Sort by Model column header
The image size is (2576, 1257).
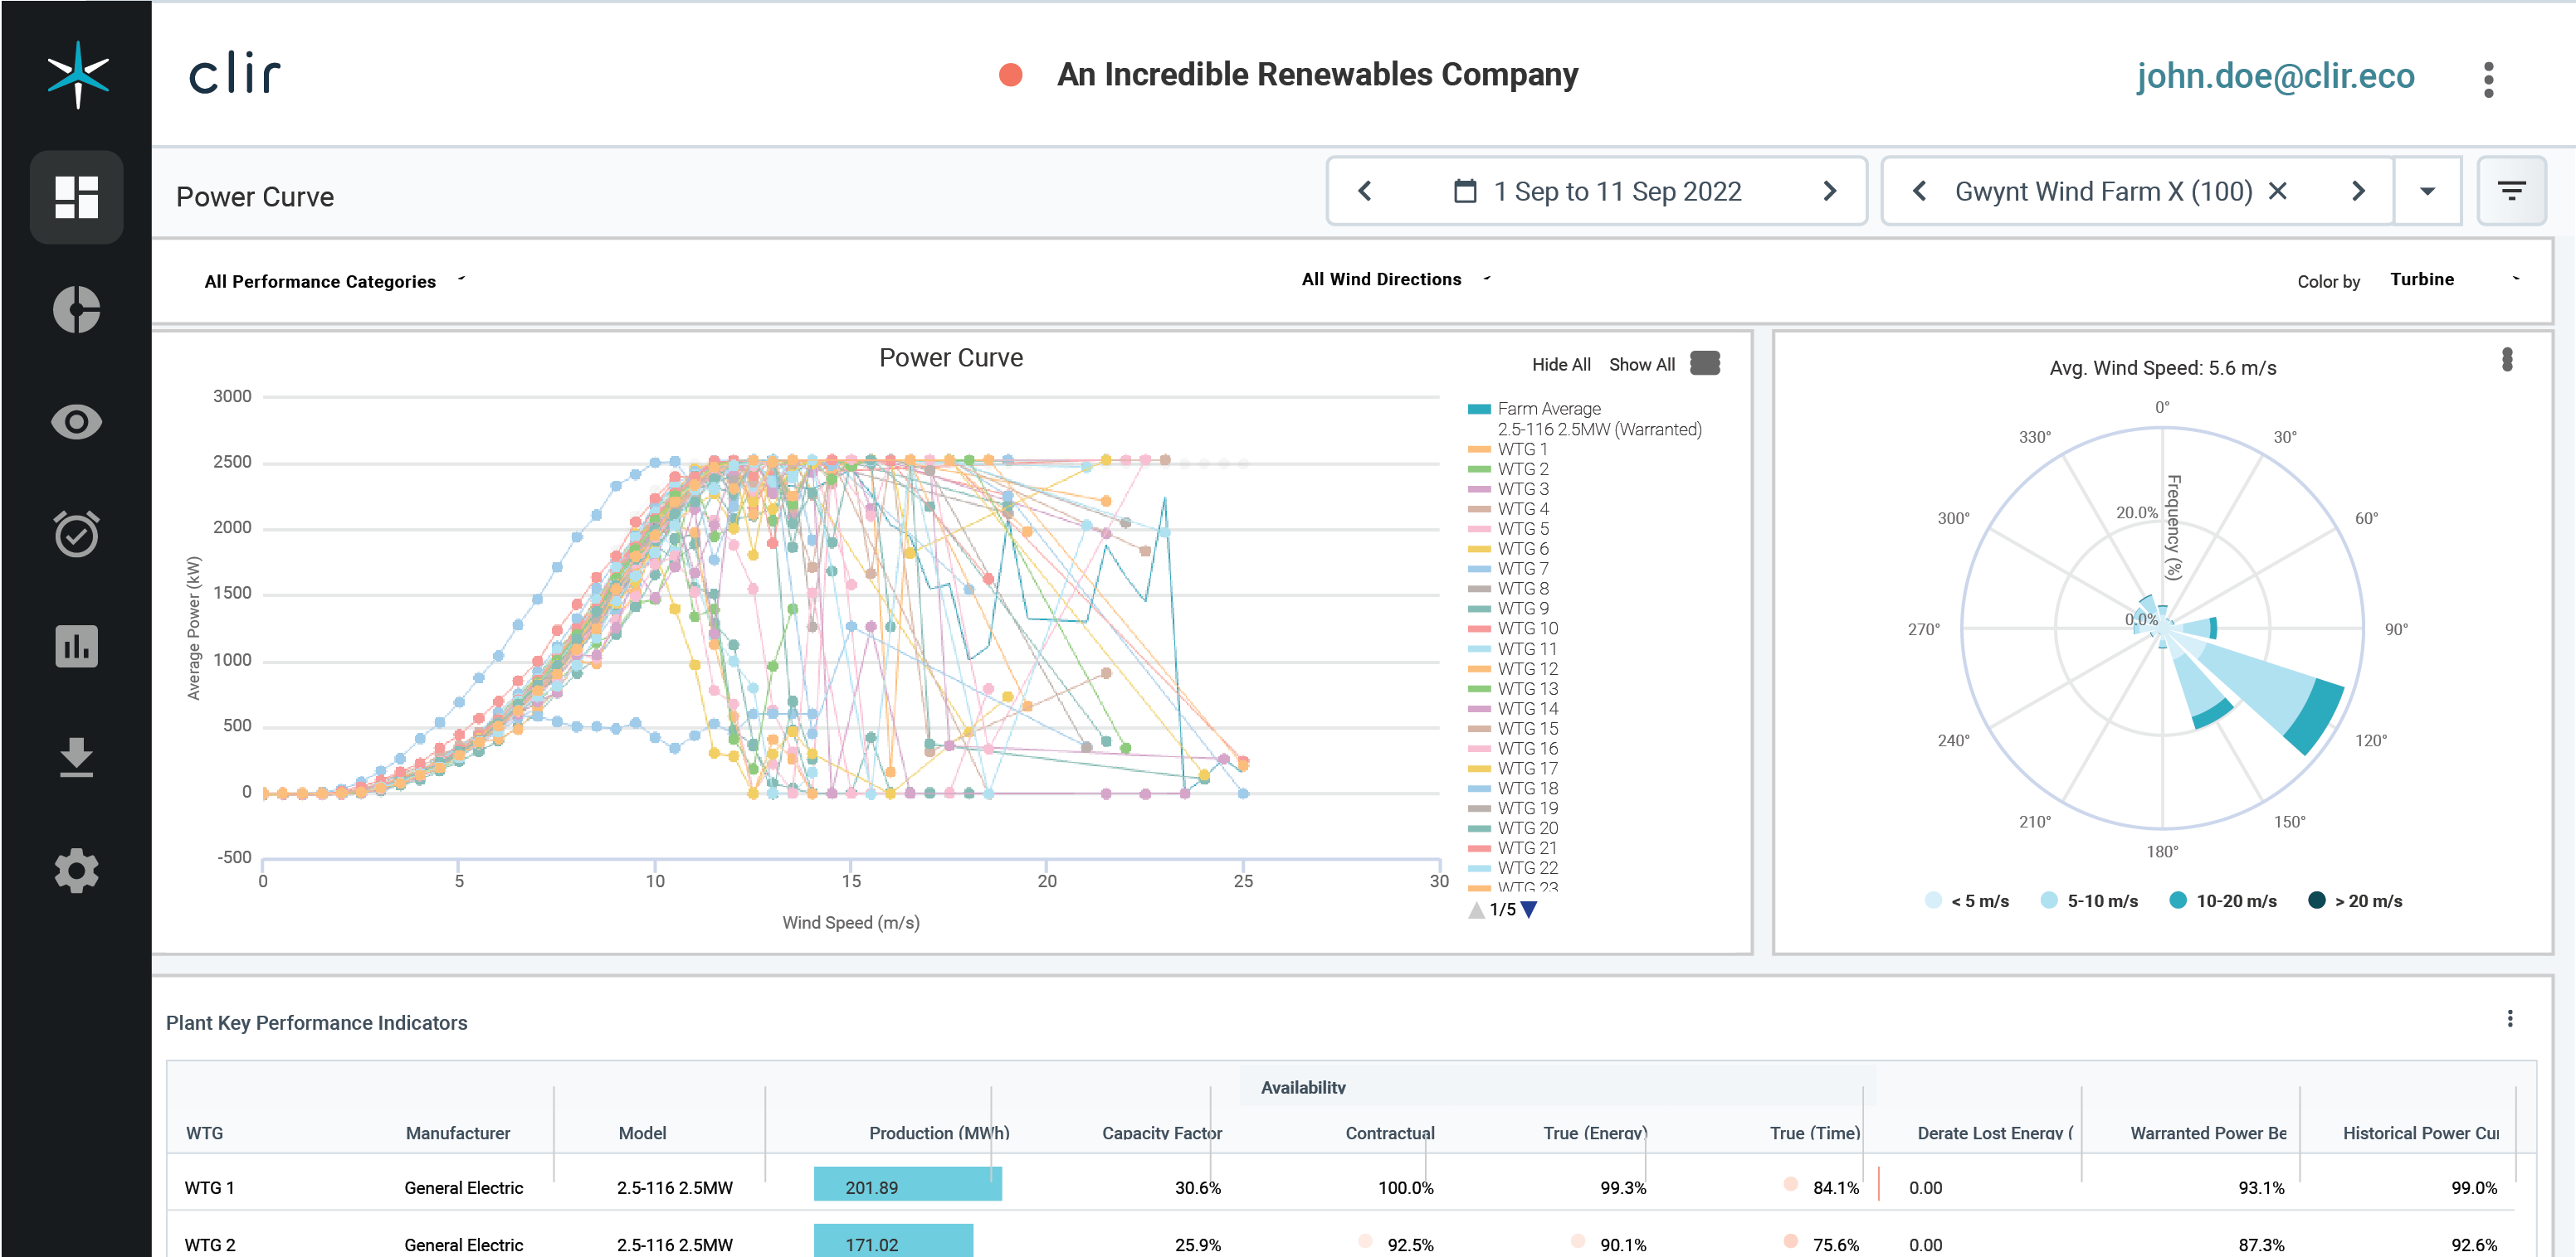(x=642, y=1132)
